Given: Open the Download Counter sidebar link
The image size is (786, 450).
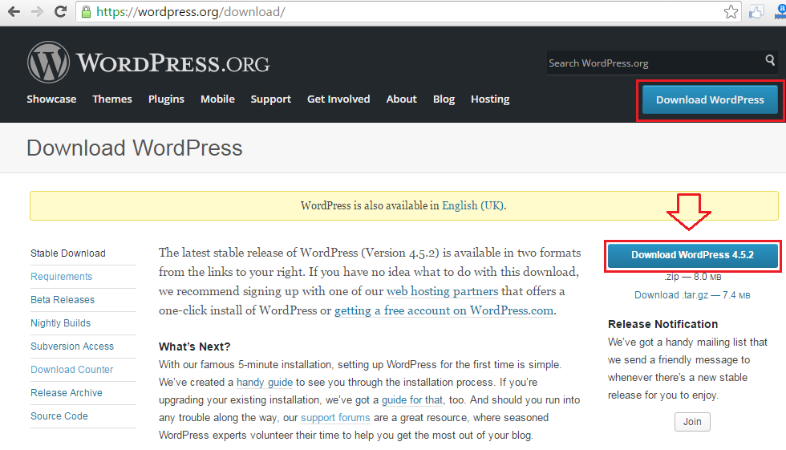Looking at the screenshot, I should pyautogui.click(x=71, y=369).
